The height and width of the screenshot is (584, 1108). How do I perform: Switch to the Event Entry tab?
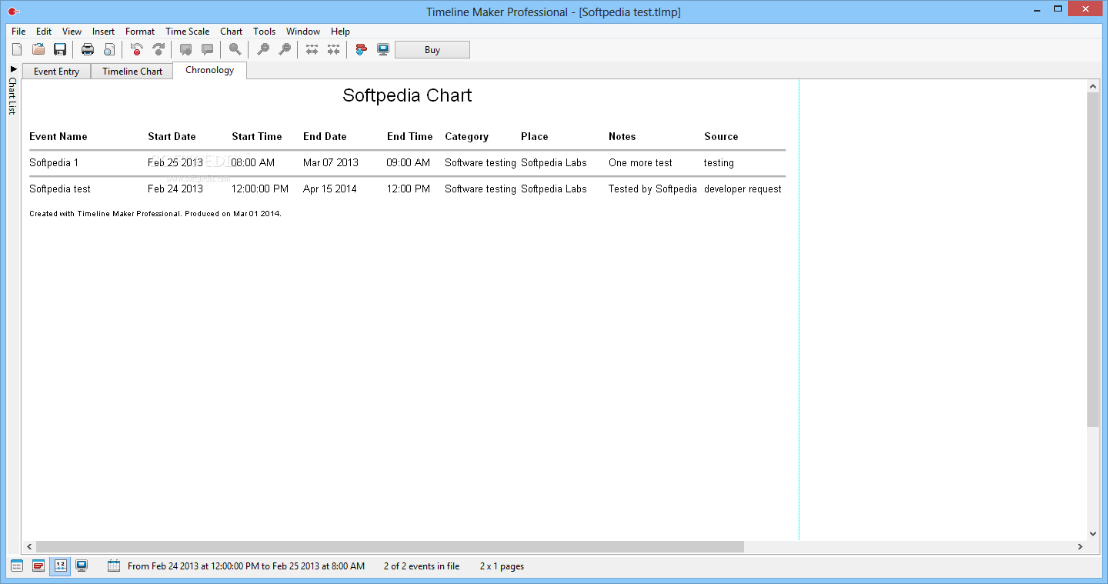coord(56,72)
